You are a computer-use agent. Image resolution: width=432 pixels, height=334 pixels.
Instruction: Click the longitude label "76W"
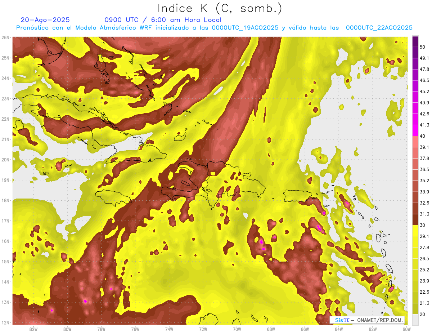point(135,329)
